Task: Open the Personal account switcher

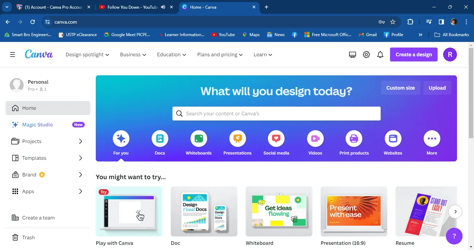Action: point(48,85)
